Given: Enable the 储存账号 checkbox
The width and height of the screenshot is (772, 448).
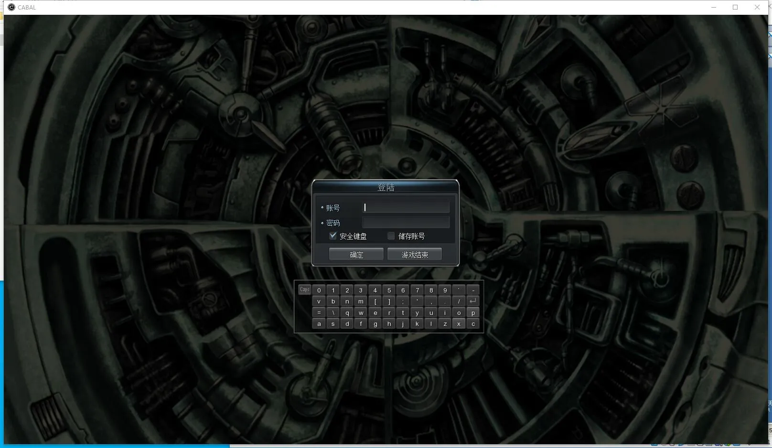Looking at the screenshot, I should click(x=391, y=236).
